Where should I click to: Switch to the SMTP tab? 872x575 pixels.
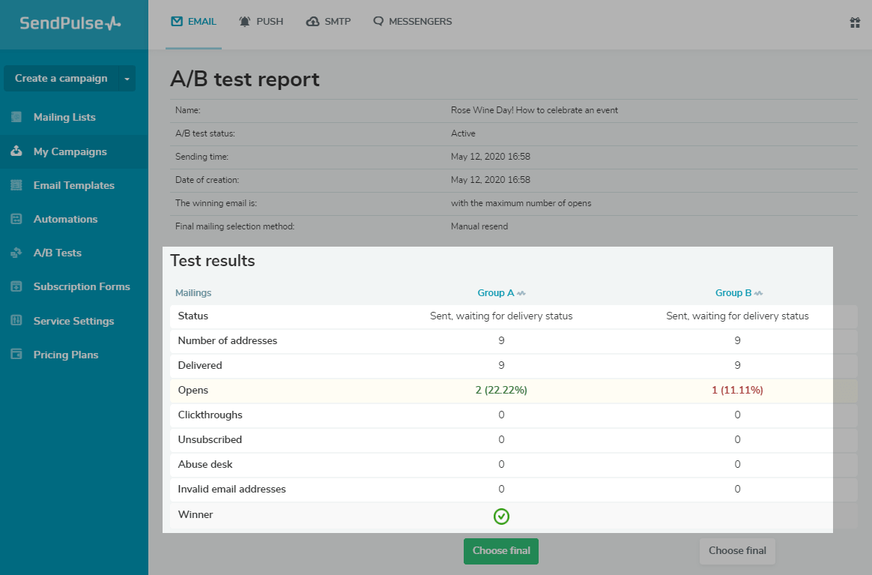tap(328, 22)
